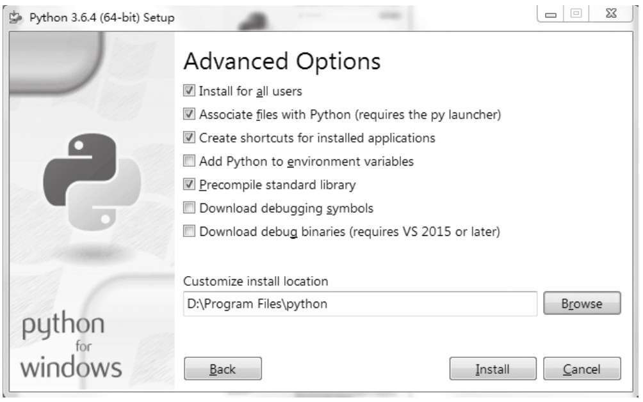
Task: Click the 'python for windows' text logo
Action: [x=71, y=346]
